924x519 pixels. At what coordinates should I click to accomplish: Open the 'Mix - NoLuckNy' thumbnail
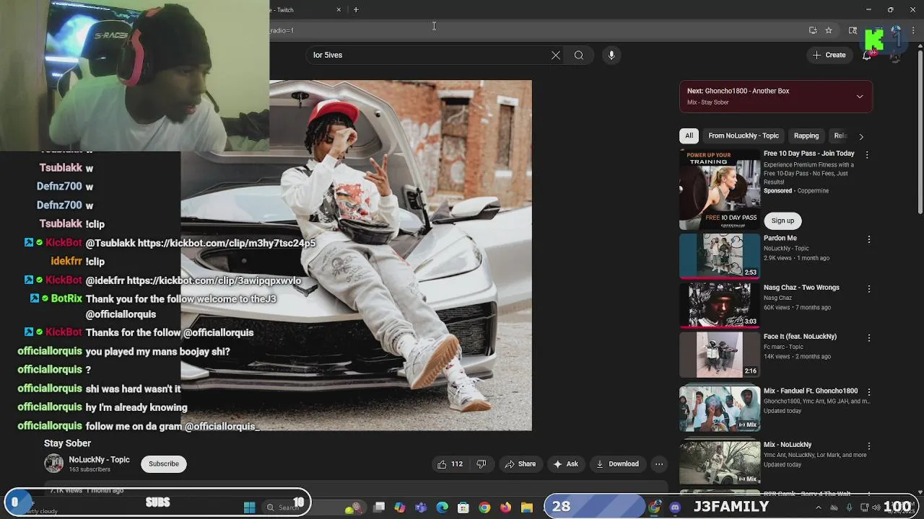pos(720,462)
